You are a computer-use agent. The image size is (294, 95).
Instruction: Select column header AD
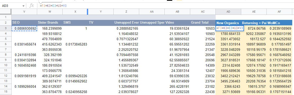pyautogui.click(x=228, y=12)
